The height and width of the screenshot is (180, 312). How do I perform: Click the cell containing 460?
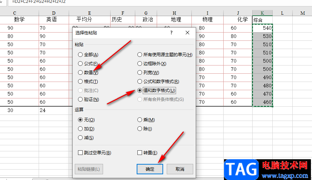coord(263,102)
